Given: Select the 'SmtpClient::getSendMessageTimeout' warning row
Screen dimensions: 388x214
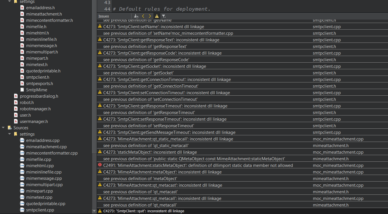Looking at the screenshot, I should click(242, 132).
